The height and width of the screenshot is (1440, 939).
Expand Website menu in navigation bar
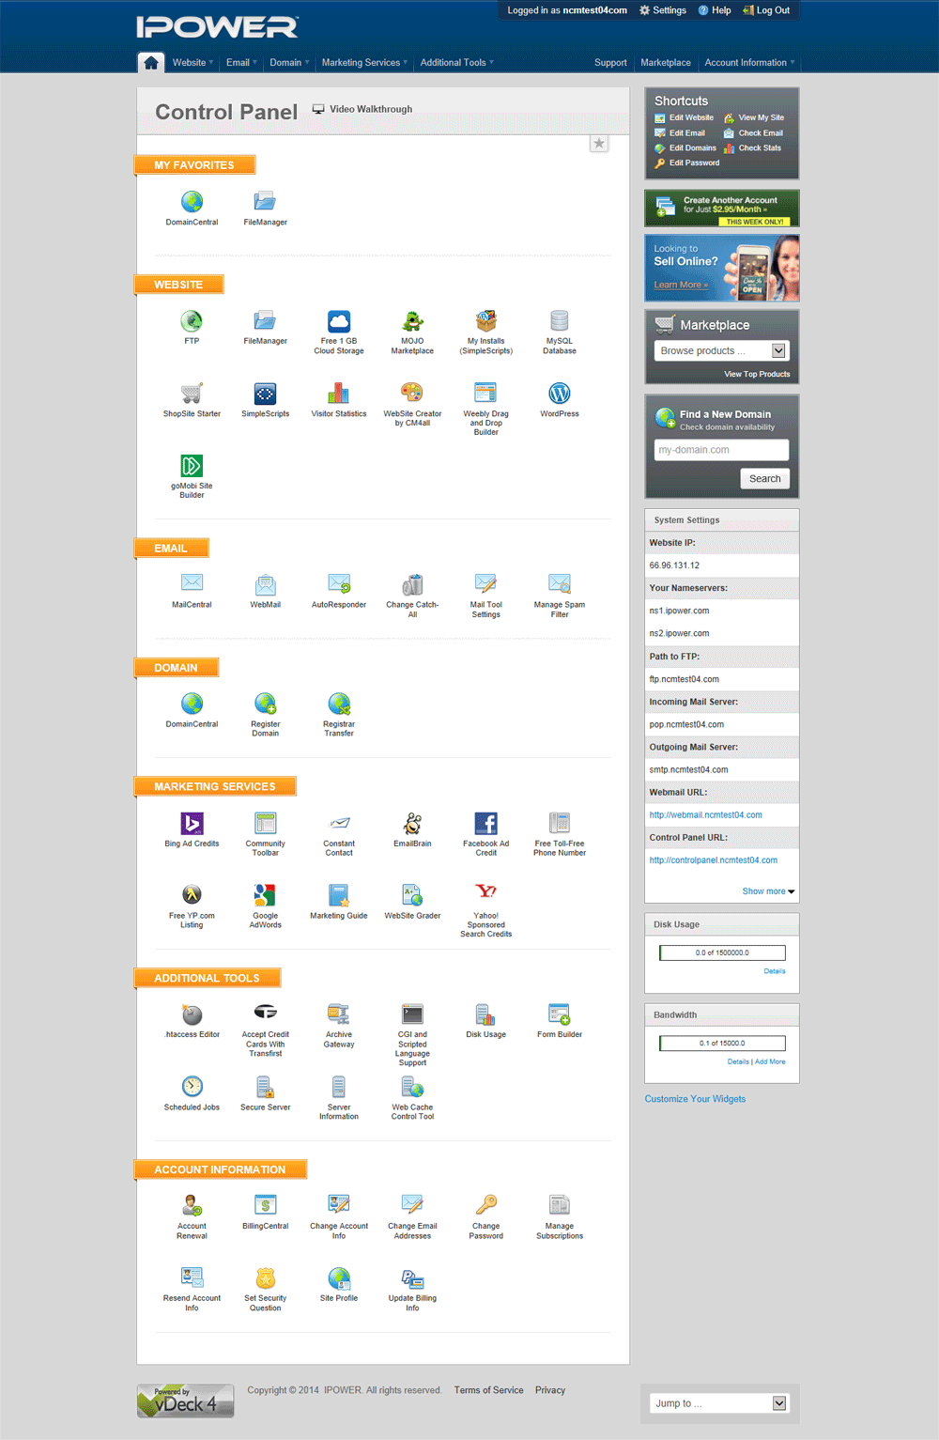pyautogui.click(x=192, y=63)
